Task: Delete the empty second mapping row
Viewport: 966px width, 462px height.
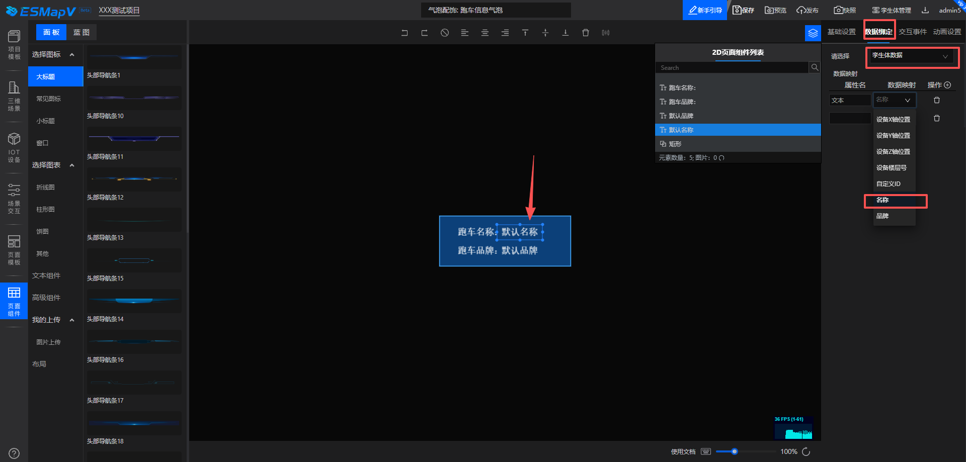Action: 937,118
